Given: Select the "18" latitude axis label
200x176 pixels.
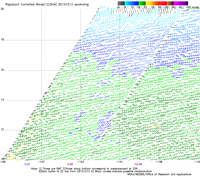Looking at the screenshot, I should pos(2,40).
